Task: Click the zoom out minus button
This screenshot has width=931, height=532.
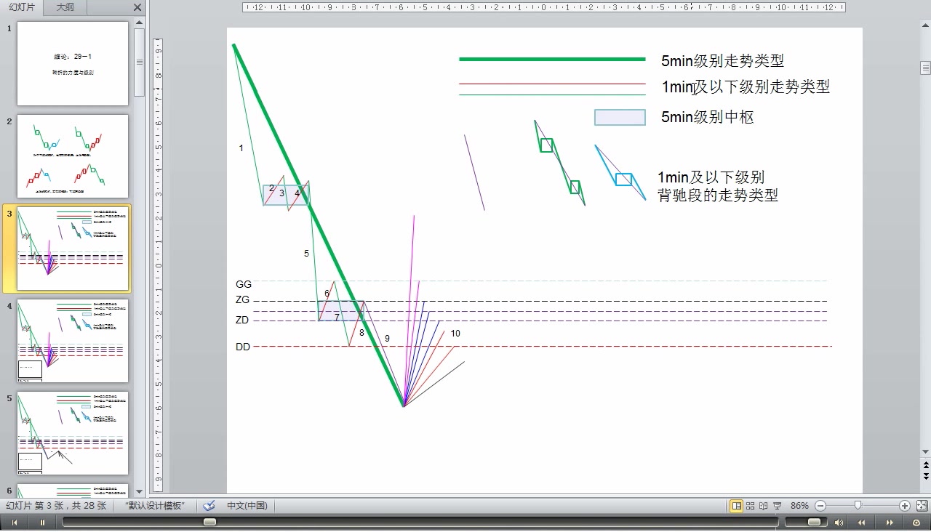Action: point(820,506)
